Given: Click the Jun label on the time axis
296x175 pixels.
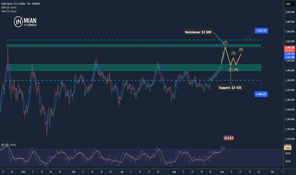Looking at the screenshot, I should click(73, 172).
